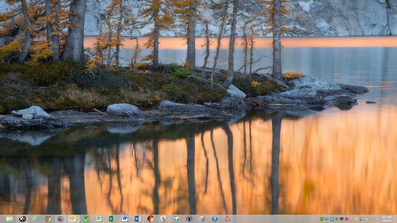Open Microsoft Outlook from the taskbar
397x223 pixels.
(73, 219)
